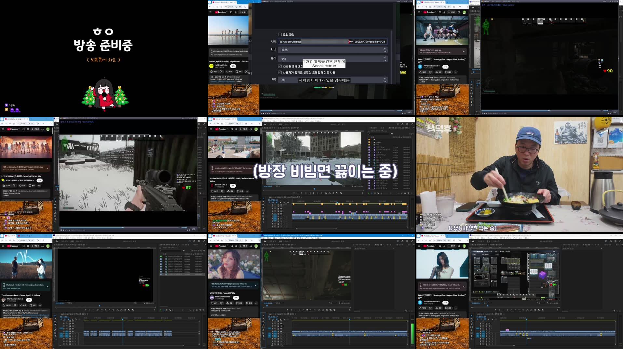Expand the Charlie Puth playlist item chevron
This screenshot has height=349, width=623.
coord(47,286)
